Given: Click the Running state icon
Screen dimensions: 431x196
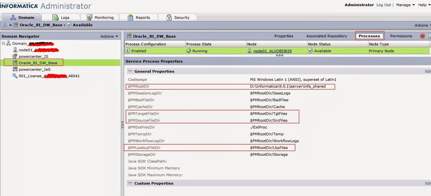Looking at the screenshot, I should (189, 51).
